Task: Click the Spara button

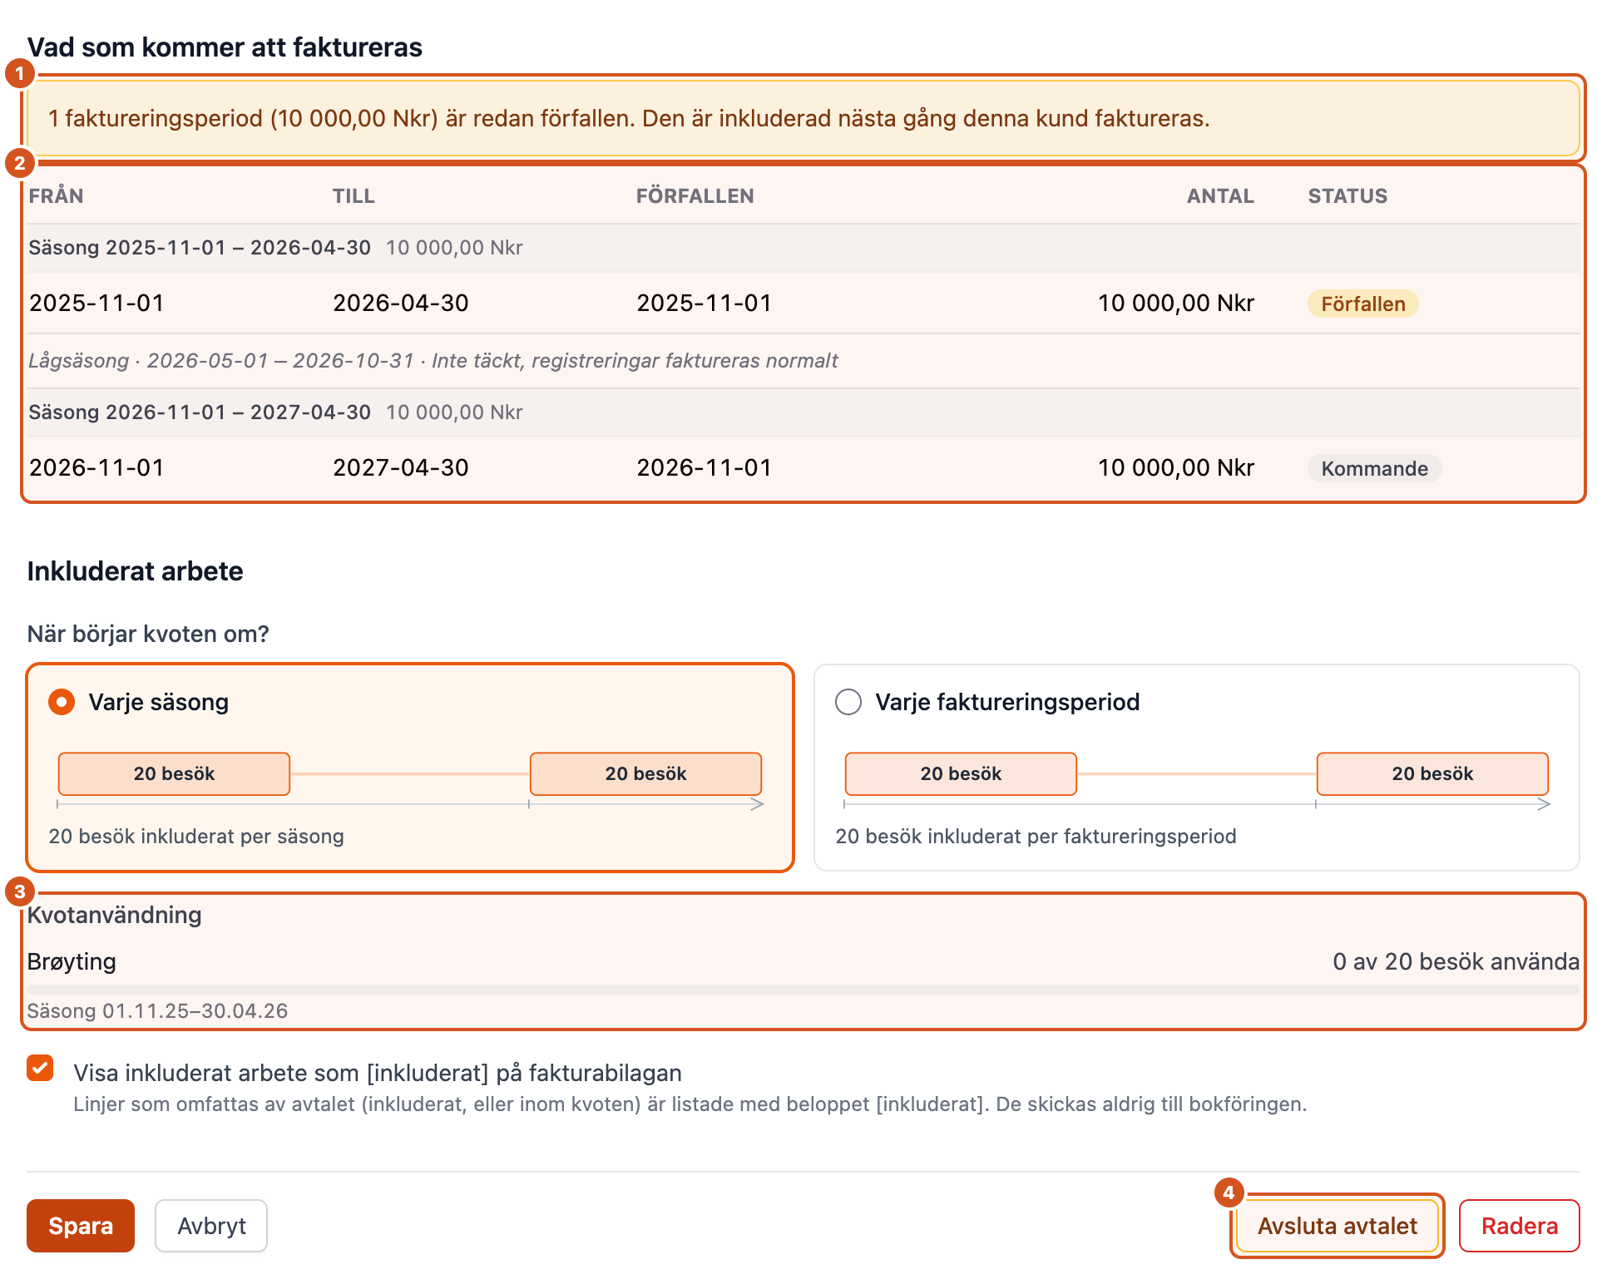Action: [x=81, y=1226]
